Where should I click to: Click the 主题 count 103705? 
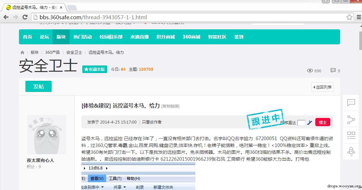coord(146,69)
